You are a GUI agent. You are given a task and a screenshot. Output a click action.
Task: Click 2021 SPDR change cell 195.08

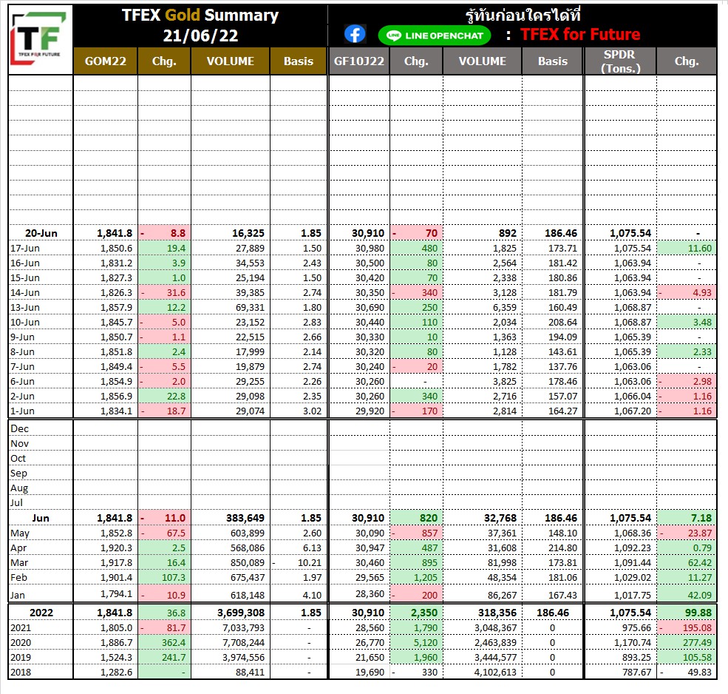pos(687,627)
